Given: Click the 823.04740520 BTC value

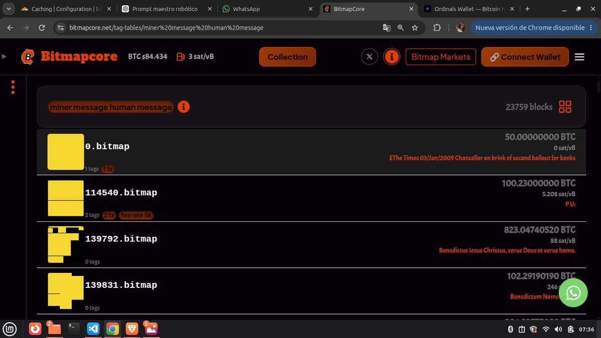Looking at the screenshot, I should pos(540,230).
